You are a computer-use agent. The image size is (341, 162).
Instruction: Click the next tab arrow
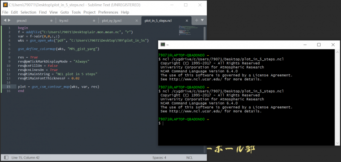[9, 20]
